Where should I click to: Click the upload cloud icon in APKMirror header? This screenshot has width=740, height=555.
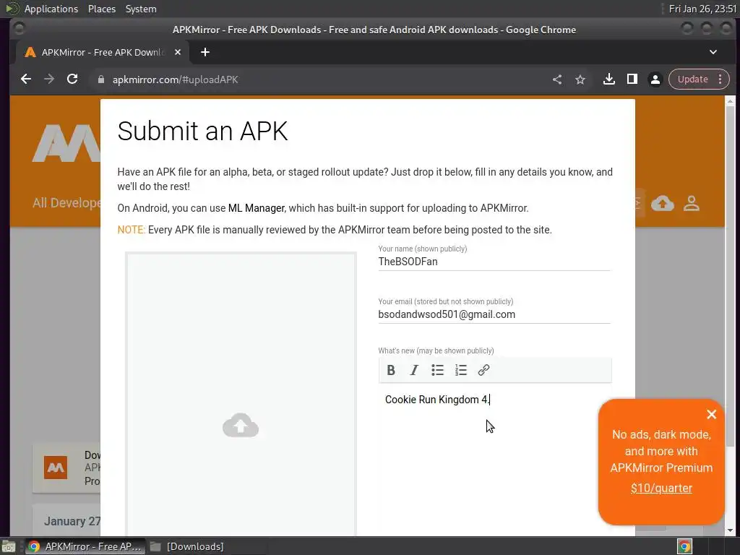coord(663,203)
